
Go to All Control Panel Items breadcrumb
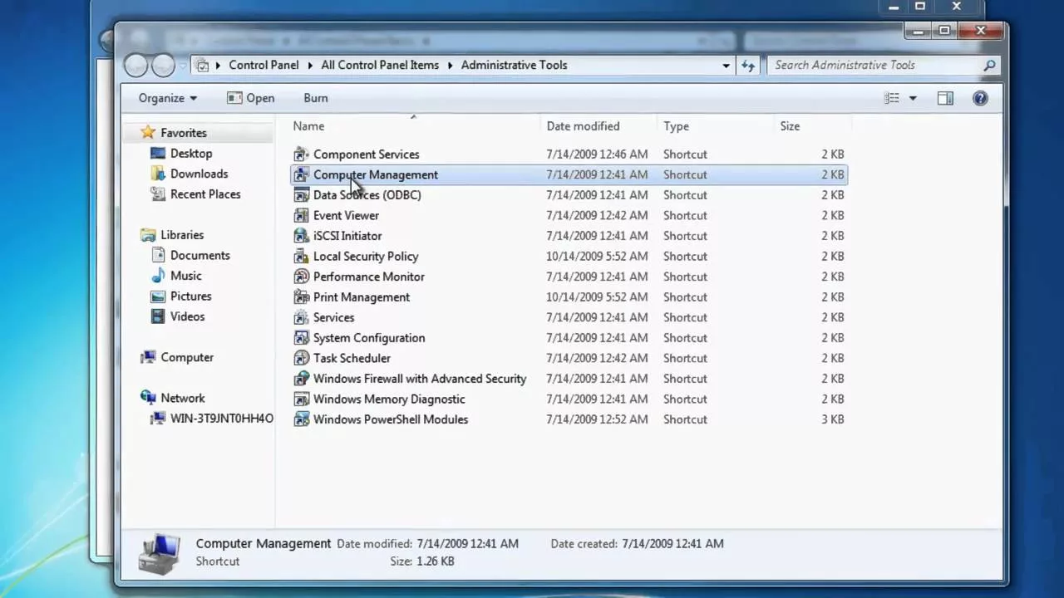380,65
